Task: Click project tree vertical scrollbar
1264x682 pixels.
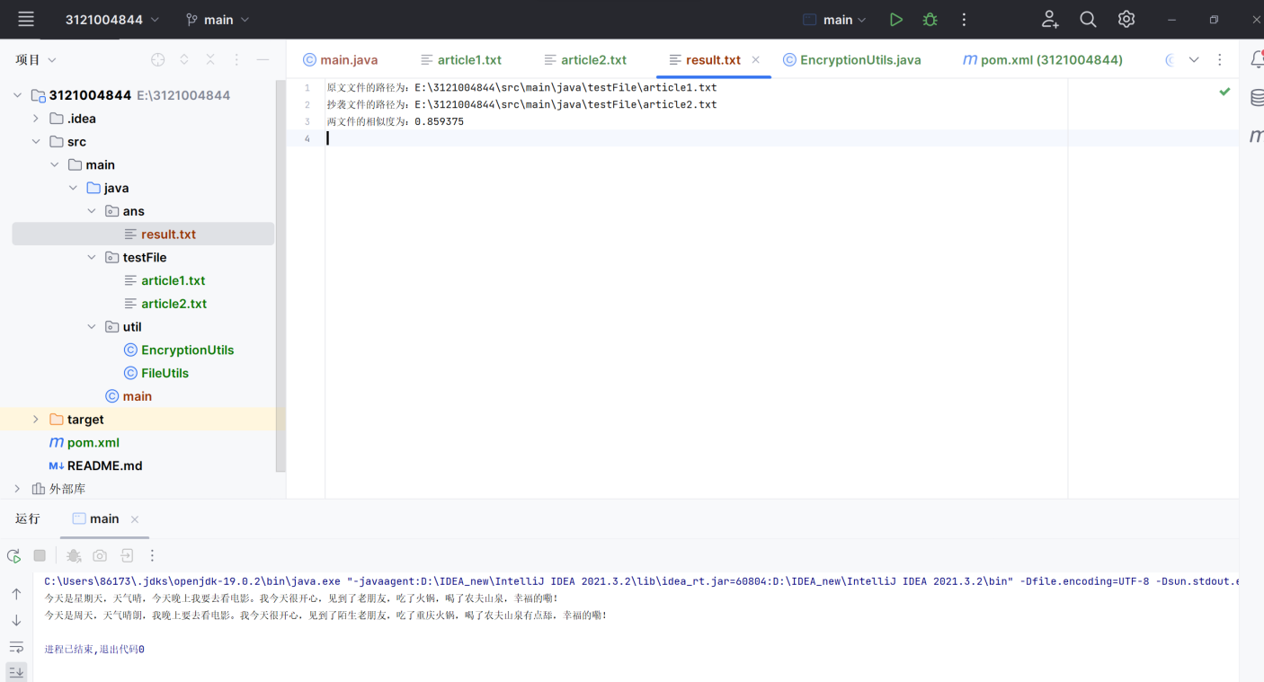Action: click(x=280, y=274)
